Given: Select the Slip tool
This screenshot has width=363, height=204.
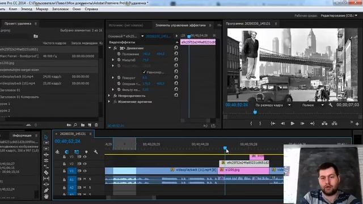Looking at the screenshot, I should (x=46, y=178).
